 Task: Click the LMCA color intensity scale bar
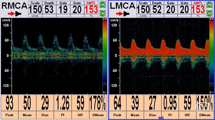[212, 56]
